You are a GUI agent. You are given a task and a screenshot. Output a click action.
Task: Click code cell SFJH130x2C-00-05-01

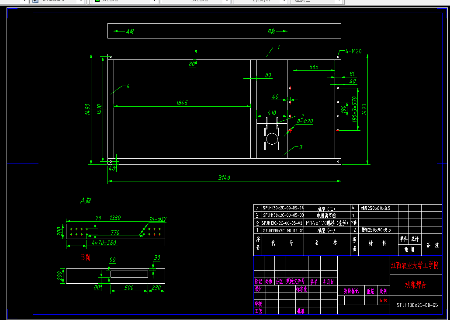[283, 230]
